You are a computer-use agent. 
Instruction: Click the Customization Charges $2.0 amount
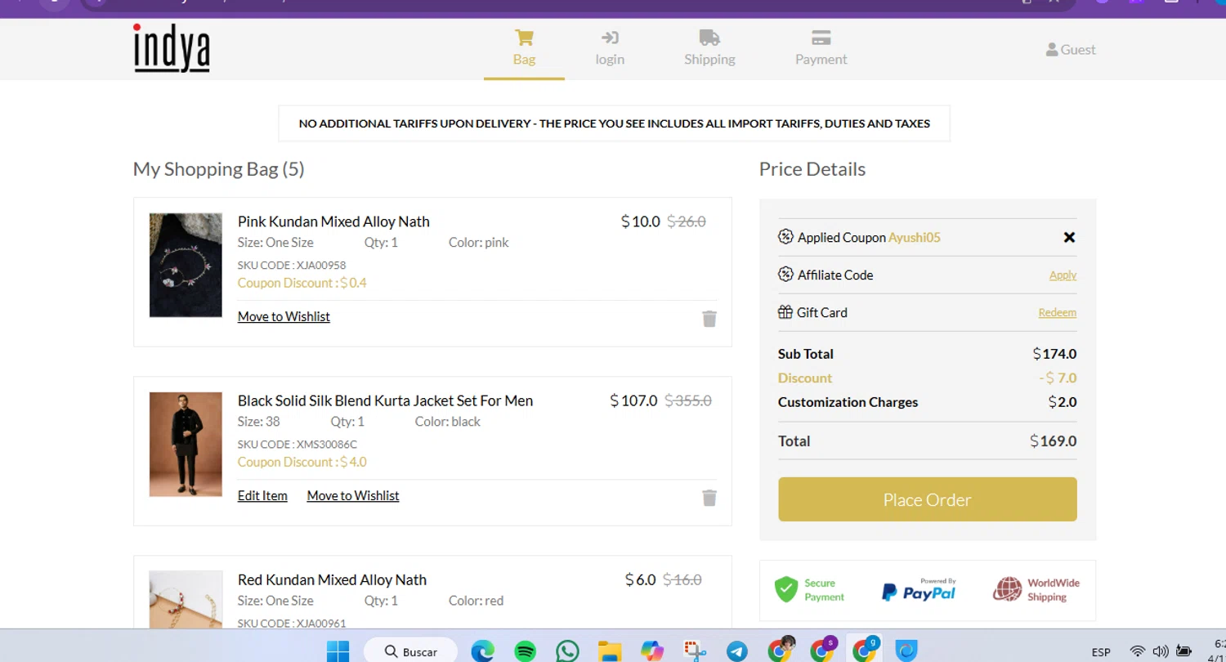[x=1063, y=402]
